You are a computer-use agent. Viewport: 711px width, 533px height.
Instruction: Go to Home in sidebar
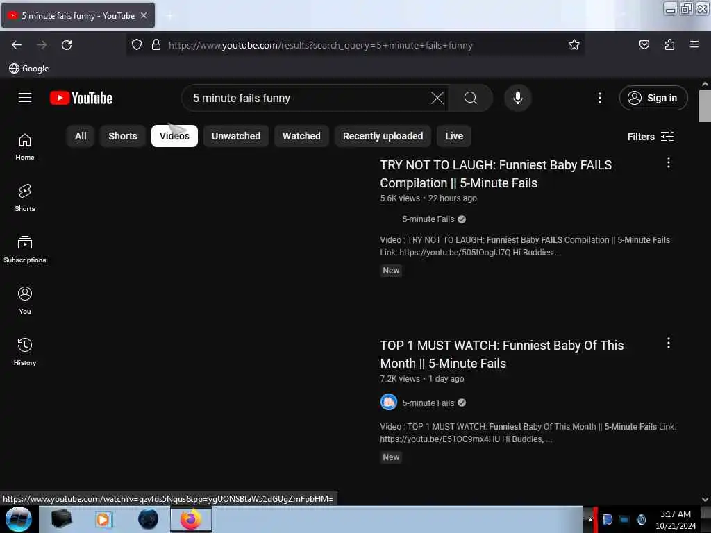(25, 147)
